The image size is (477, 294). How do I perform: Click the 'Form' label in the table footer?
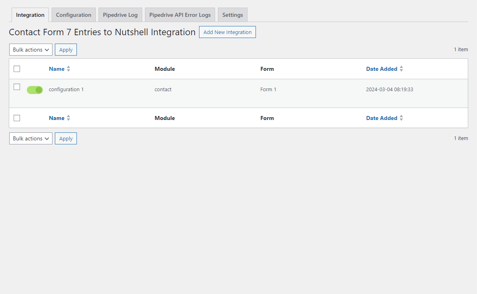pyautogui.click(x=267, y=118)
